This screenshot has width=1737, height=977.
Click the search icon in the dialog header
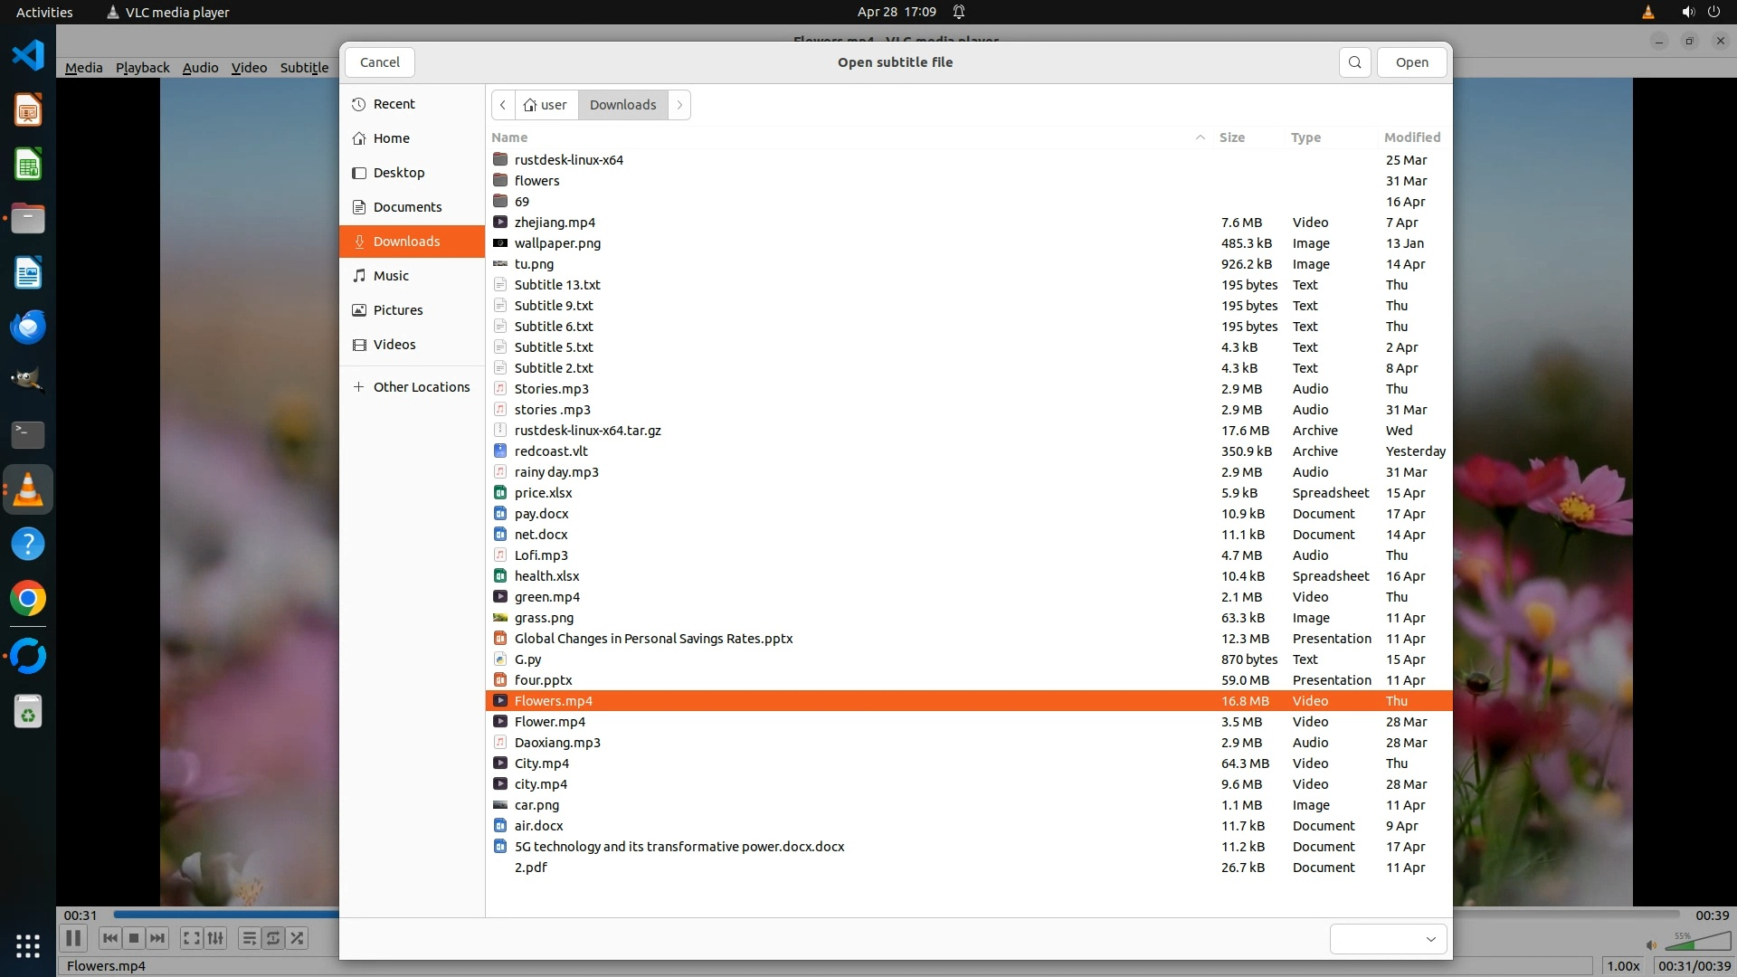pyautogui.click(x=1354, y=62)
